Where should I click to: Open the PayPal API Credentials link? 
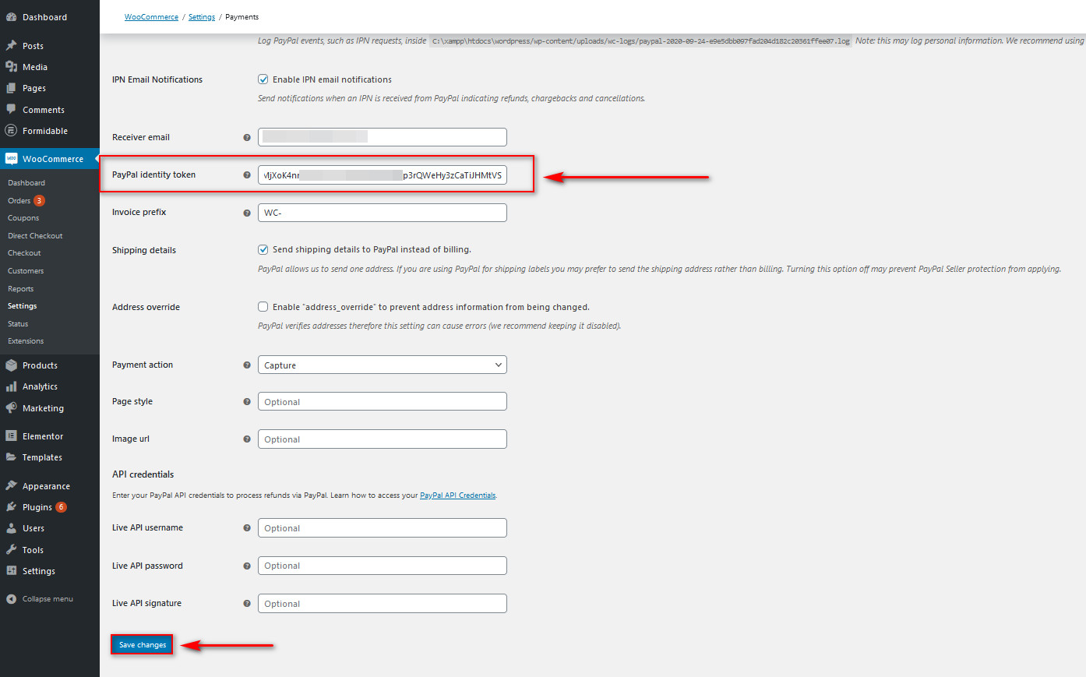pyautogui.click(x=458, y=495)
